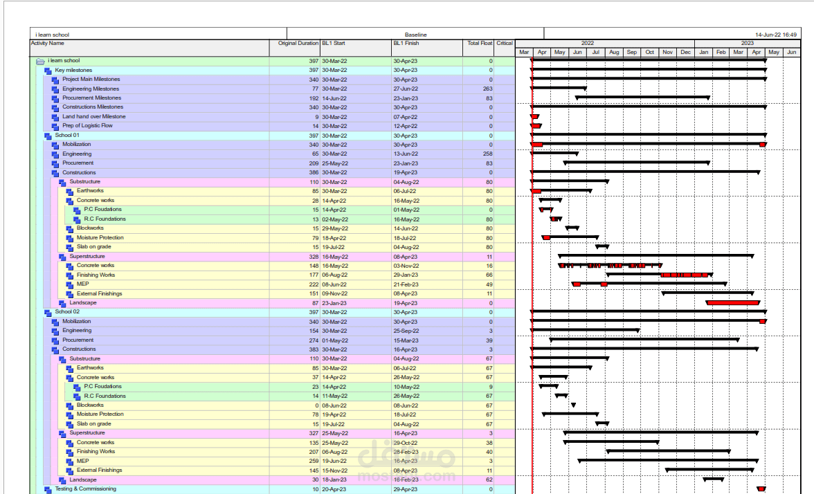Screen dimensions: 814x494
Task: Select the Procurement Milestones WBS icon
Action: (x=55, y=98)
